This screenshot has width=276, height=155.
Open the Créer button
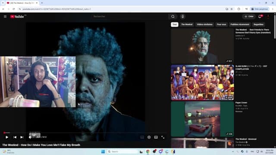coord(249,16)
